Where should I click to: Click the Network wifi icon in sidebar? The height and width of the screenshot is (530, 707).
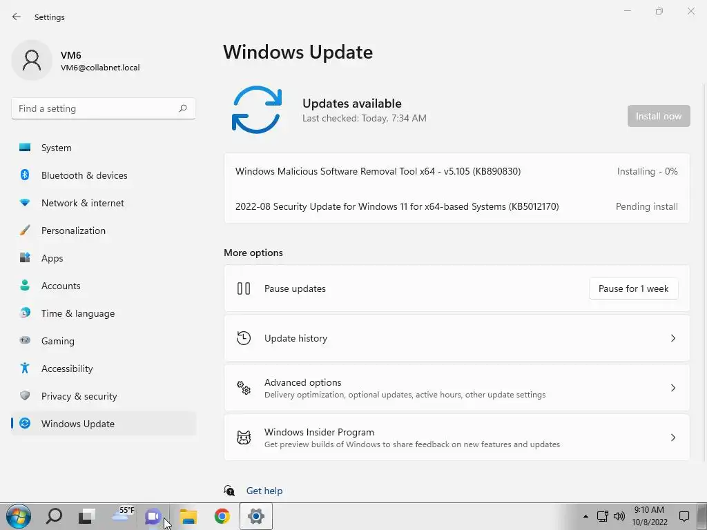pos(25,203)
